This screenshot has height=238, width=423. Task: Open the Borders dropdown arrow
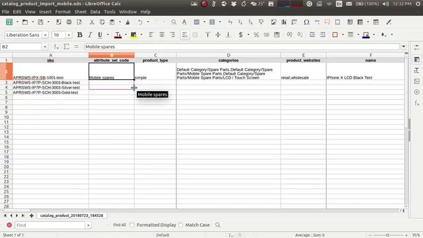342,35
